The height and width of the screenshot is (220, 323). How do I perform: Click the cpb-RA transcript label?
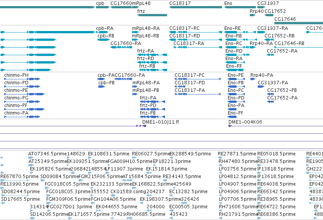click(105, 28)
